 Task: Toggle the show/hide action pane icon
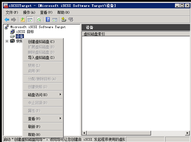coord(55,20)
